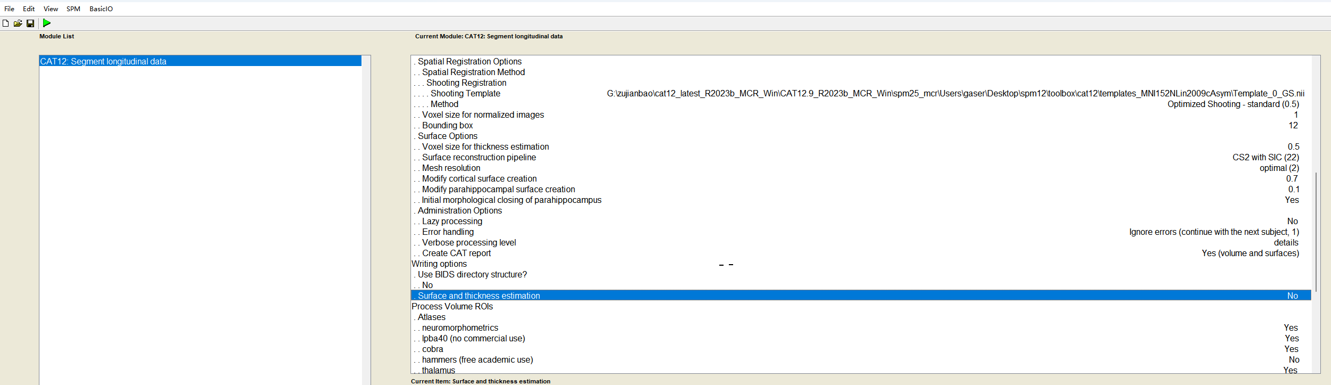Click the Save Batch floppy icon

[x=30, y=23]
